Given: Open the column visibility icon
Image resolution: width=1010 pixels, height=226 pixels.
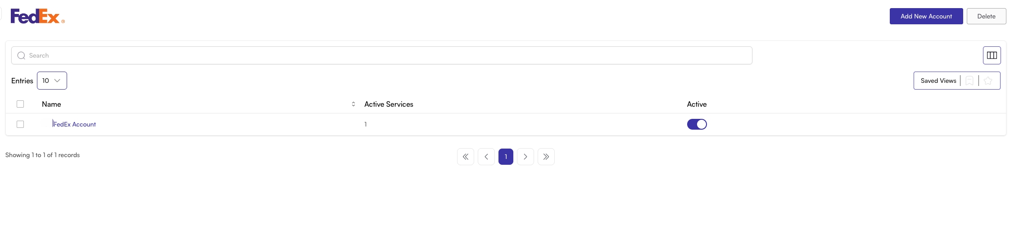Looking at the screenshot, I should 992,55.
